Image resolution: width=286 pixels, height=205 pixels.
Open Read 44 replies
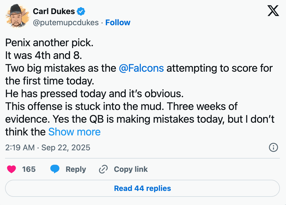[x=142, y=189]
